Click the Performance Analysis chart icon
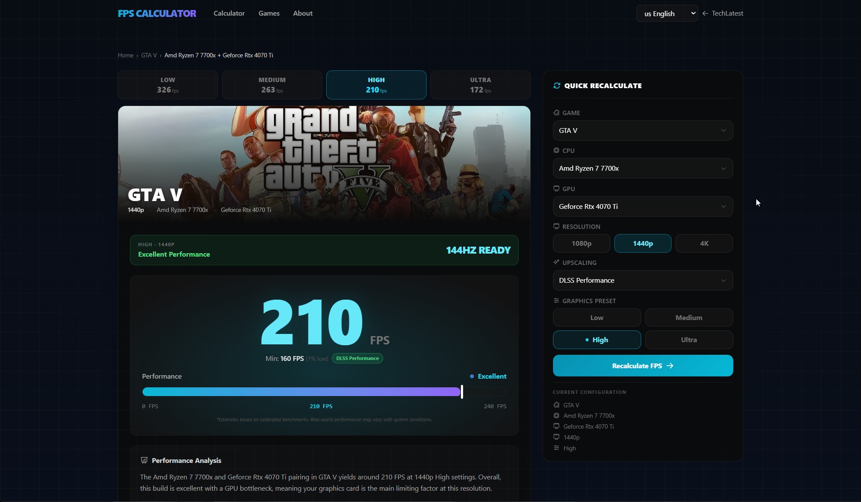Image resolution: width=861 pixels, height=502 pixels. [x=144, y=460]
